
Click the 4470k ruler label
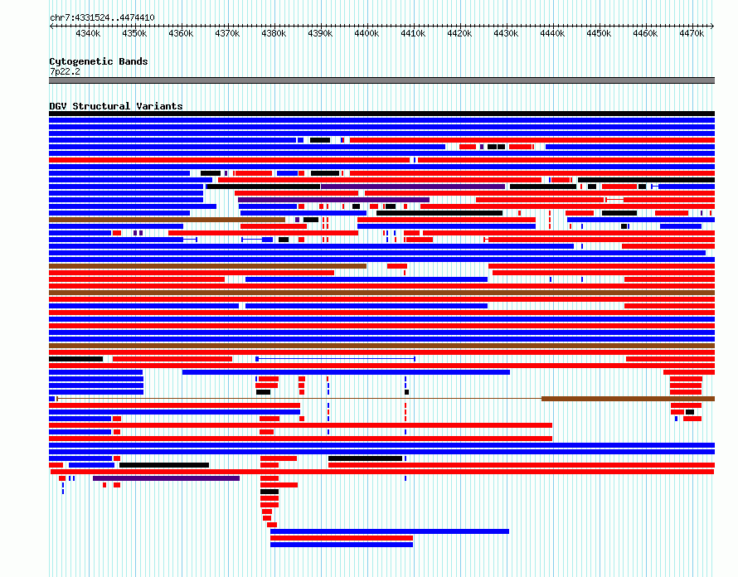coord(692,33)
